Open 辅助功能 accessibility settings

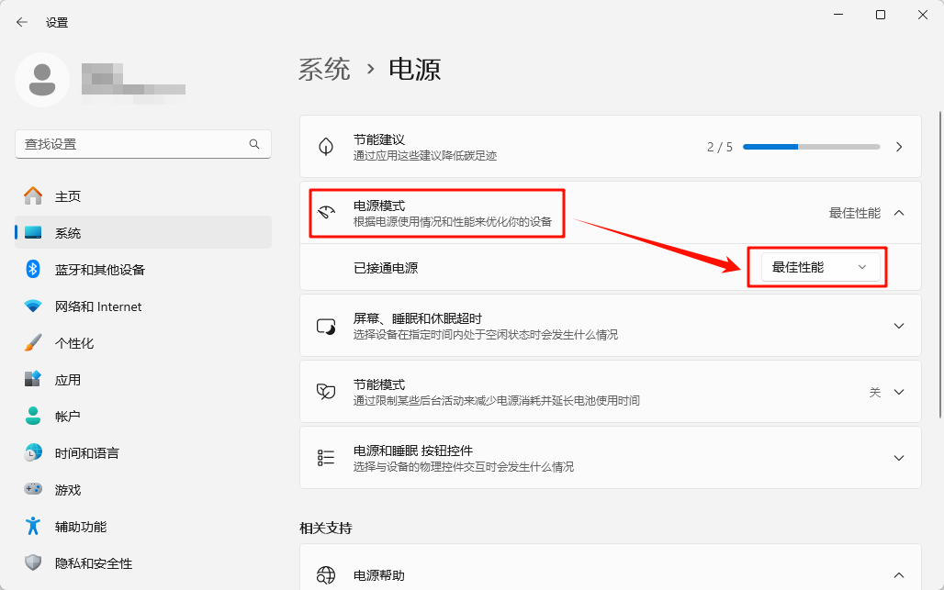81,527
